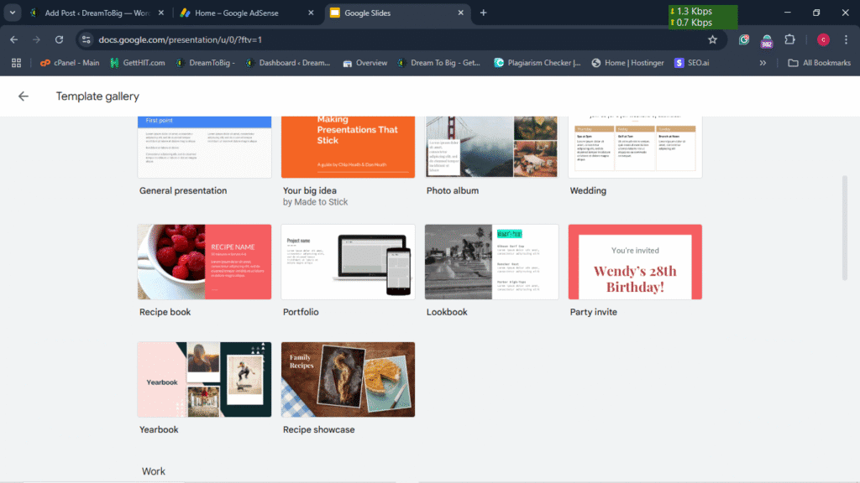860x483 pixels.
Task: Reload the current page
Action: tap(59, 39)
